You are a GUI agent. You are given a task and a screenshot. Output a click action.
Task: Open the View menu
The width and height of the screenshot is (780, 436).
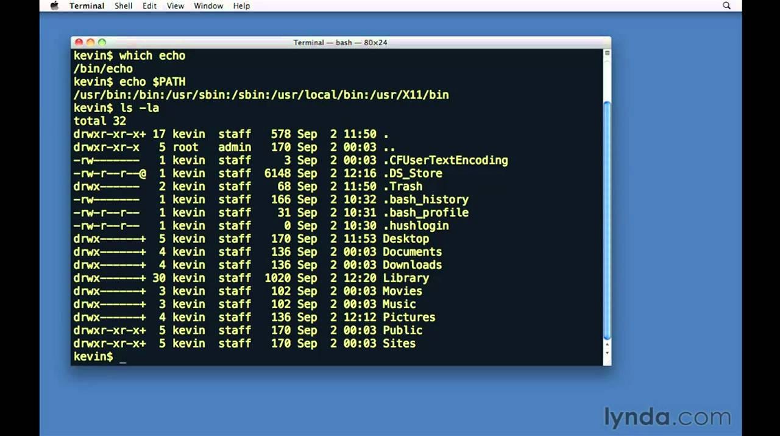click(175, 5)
